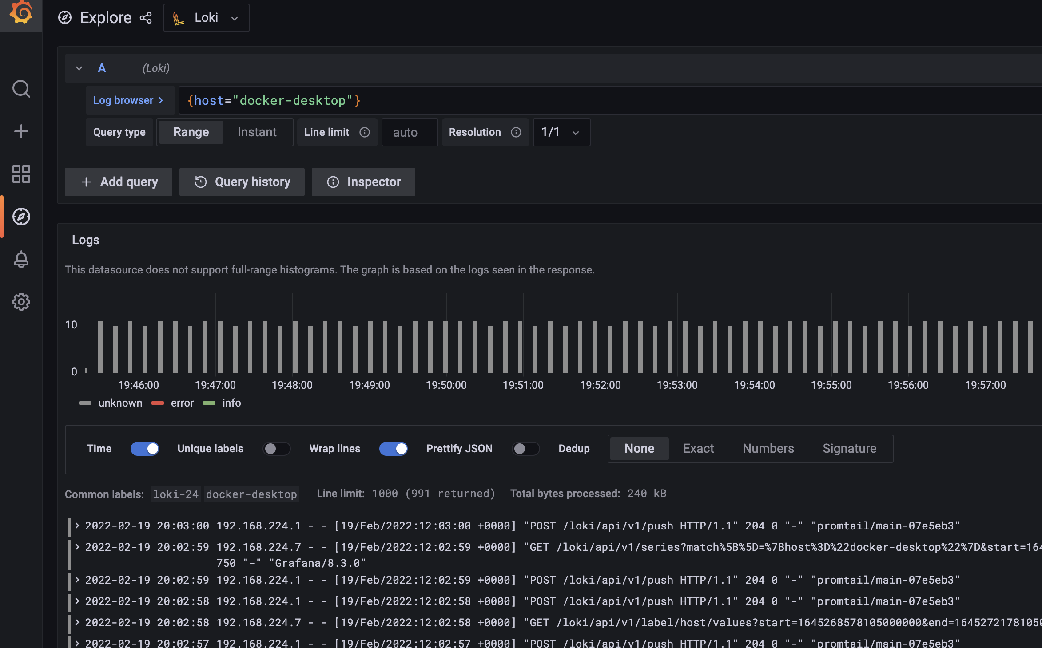Enable the Prettify JSON switch
Viewport: 1042px width, 648px height.
click(x=525, y=449)
